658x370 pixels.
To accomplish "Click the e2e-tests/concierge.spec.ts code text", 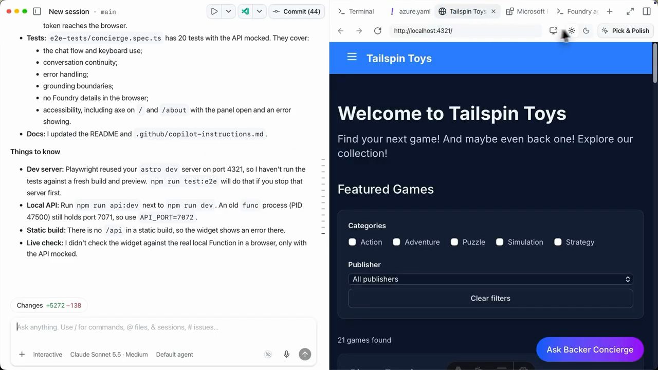I will [x=105, y=38].
